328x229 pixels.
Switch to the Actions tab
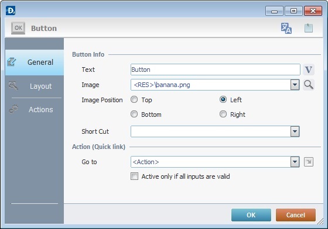pyautogui.click(x=35, y=109)
